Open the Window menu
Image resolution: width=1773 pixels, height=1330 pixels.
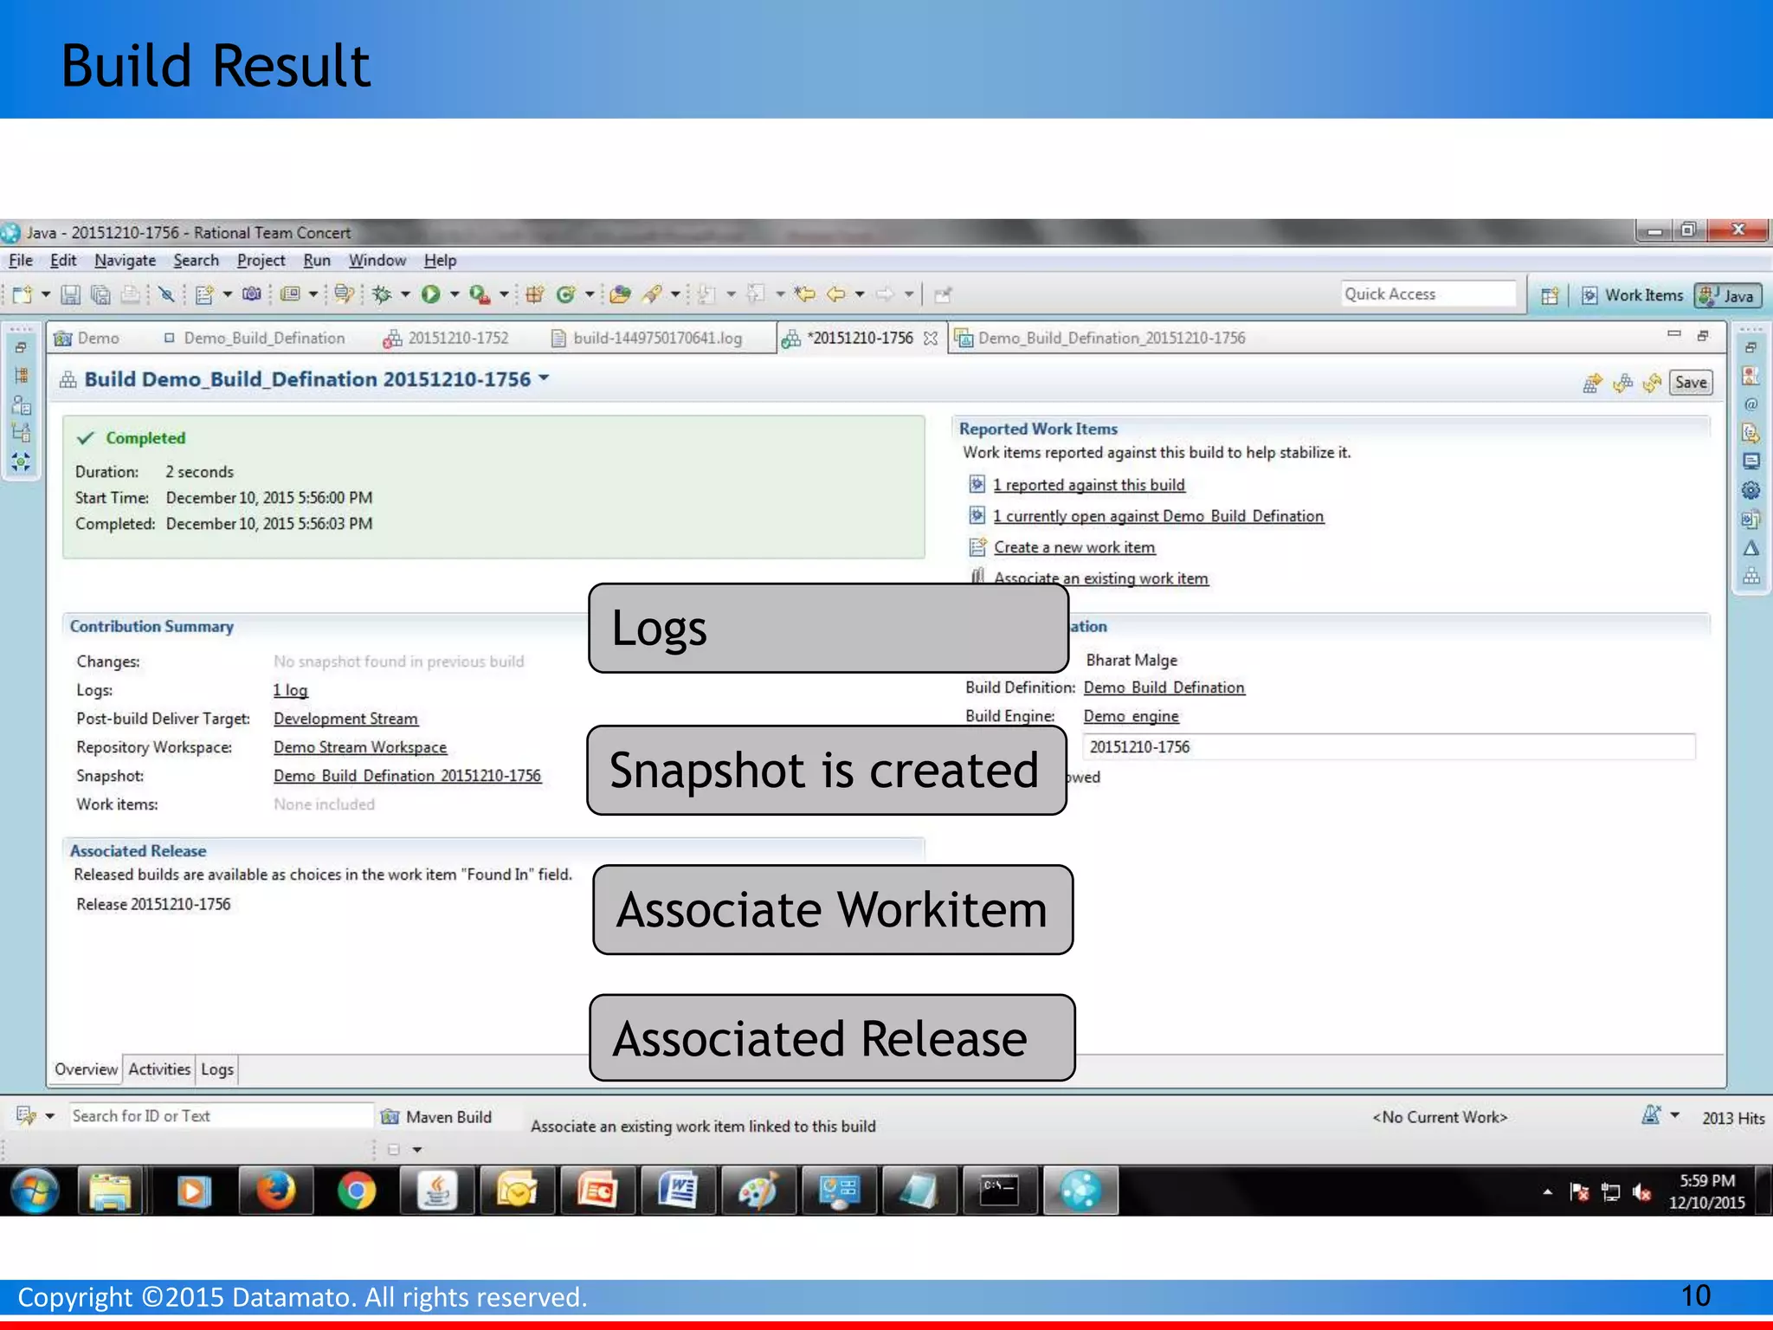click(377, 261)
